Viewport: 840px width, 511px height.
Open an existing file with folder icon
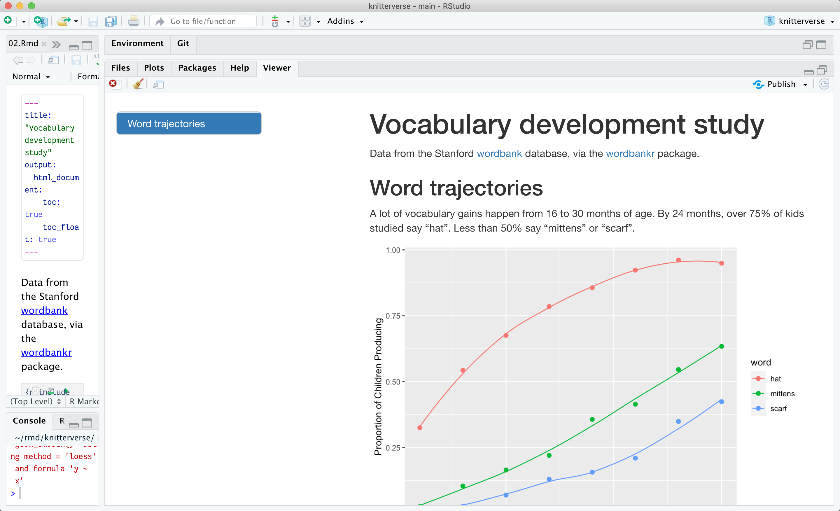[63, 22]
